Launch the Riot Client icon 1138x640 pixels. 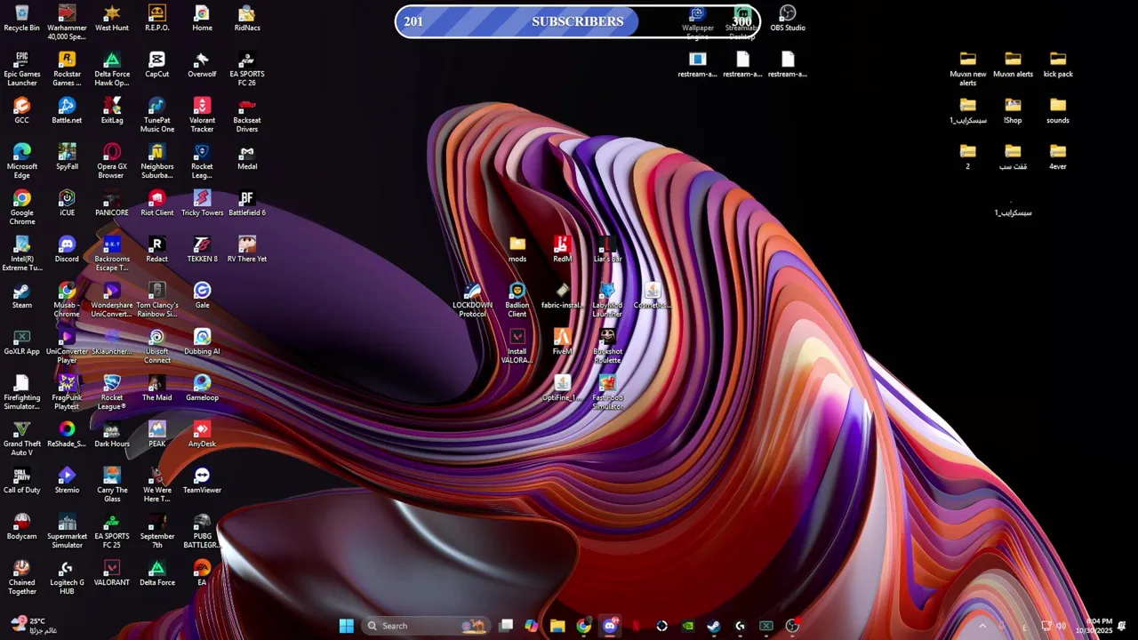157,203
